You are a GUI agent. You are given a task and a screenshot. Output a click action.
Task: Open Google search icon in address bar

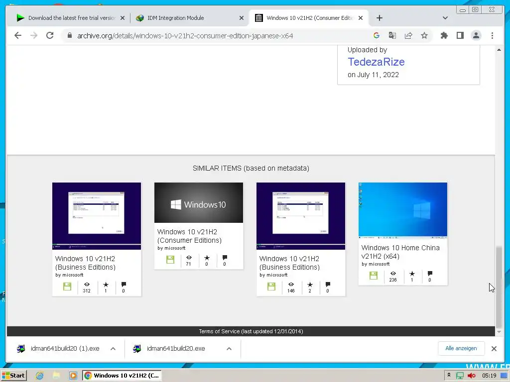pyautogui.click(x=377, y=35)
